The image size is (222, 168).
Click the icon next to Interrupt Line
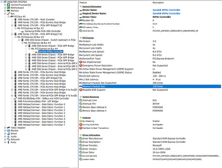81,100
